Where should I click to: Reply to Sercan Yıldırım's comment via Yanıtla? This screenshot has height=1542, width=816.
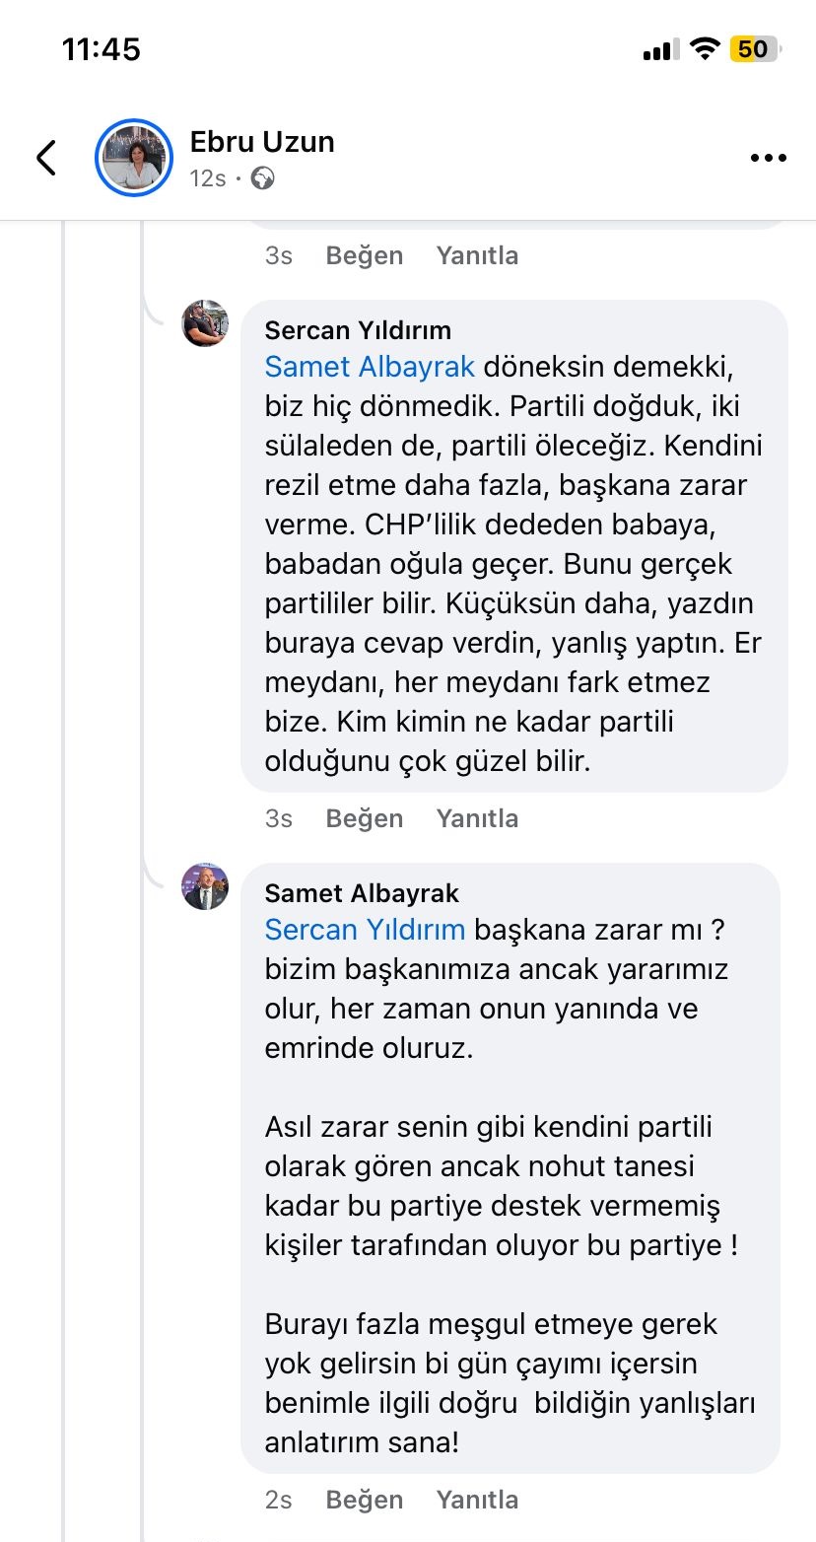tap(477, 818)
